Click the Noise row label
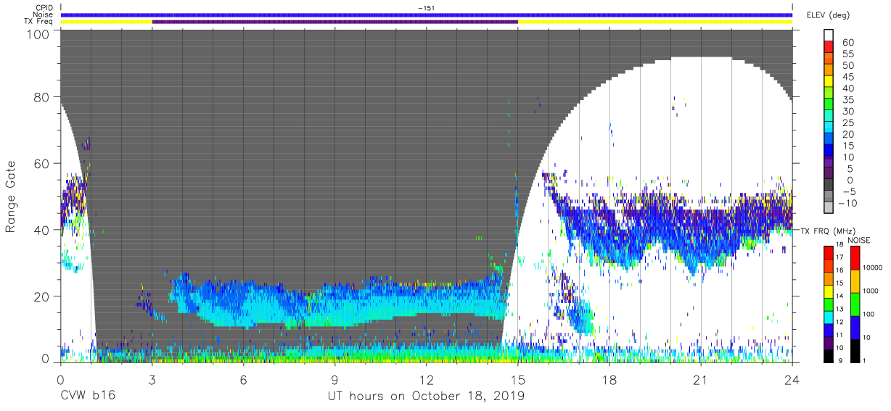Image resolution: width=891 pixels, height=411 pixels. (x=43, y=14)
